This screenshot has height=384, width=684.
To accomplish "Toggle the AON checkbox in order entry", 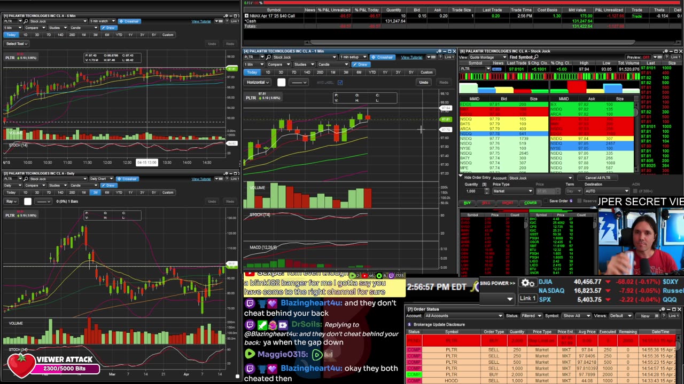I will click(635, 191).
